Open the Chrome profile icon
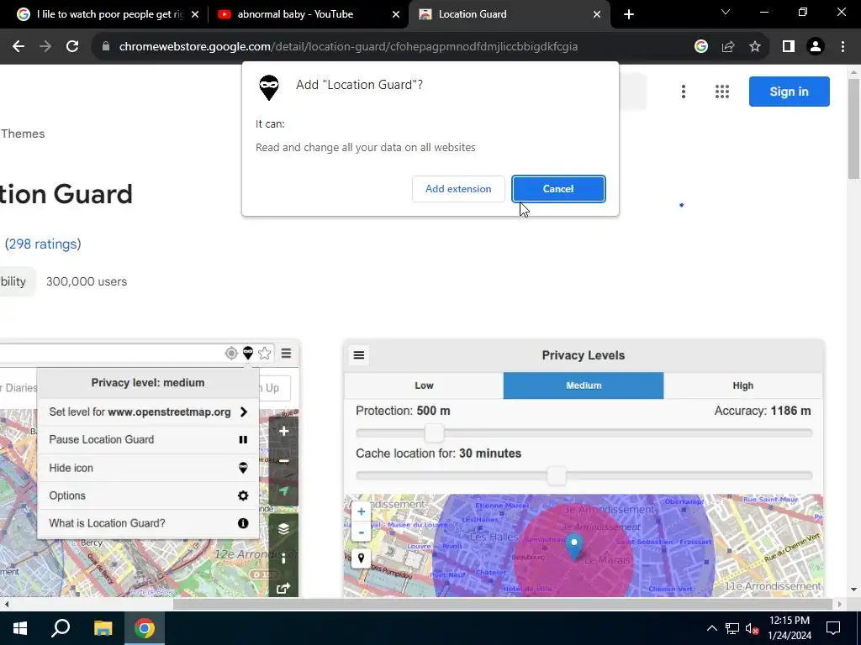 pos(816,47)
